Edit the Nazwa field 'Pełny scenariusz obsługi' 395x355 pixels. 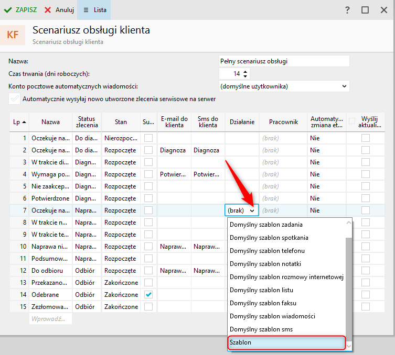pyautogui.click(x=284, y=61)
